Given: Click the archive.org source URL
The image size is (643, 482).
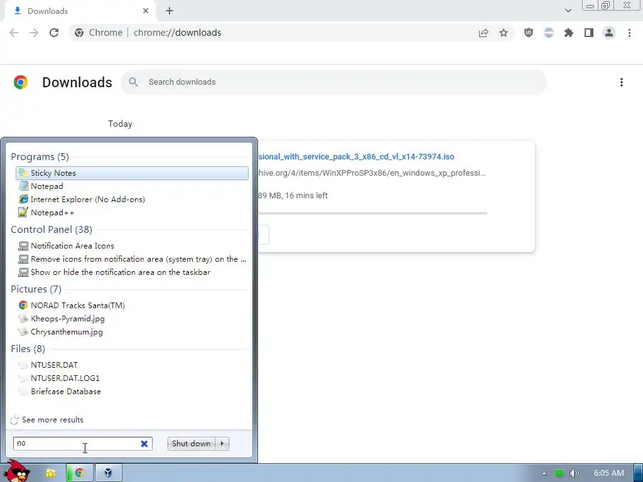Looking at the screenshot, I should click(372, 173).
